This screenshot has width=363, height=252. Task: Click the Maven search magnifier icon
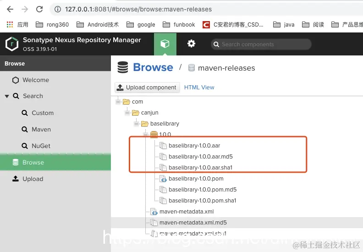25,129
